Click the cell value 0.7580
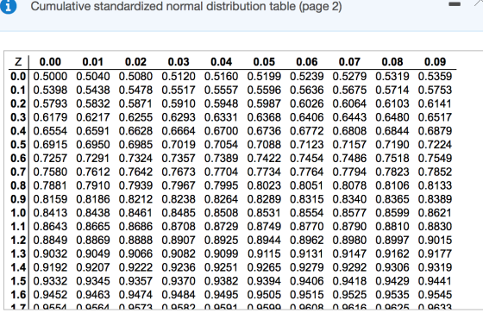Viewport: 483px width, 313px height. (x=50, y=172)
